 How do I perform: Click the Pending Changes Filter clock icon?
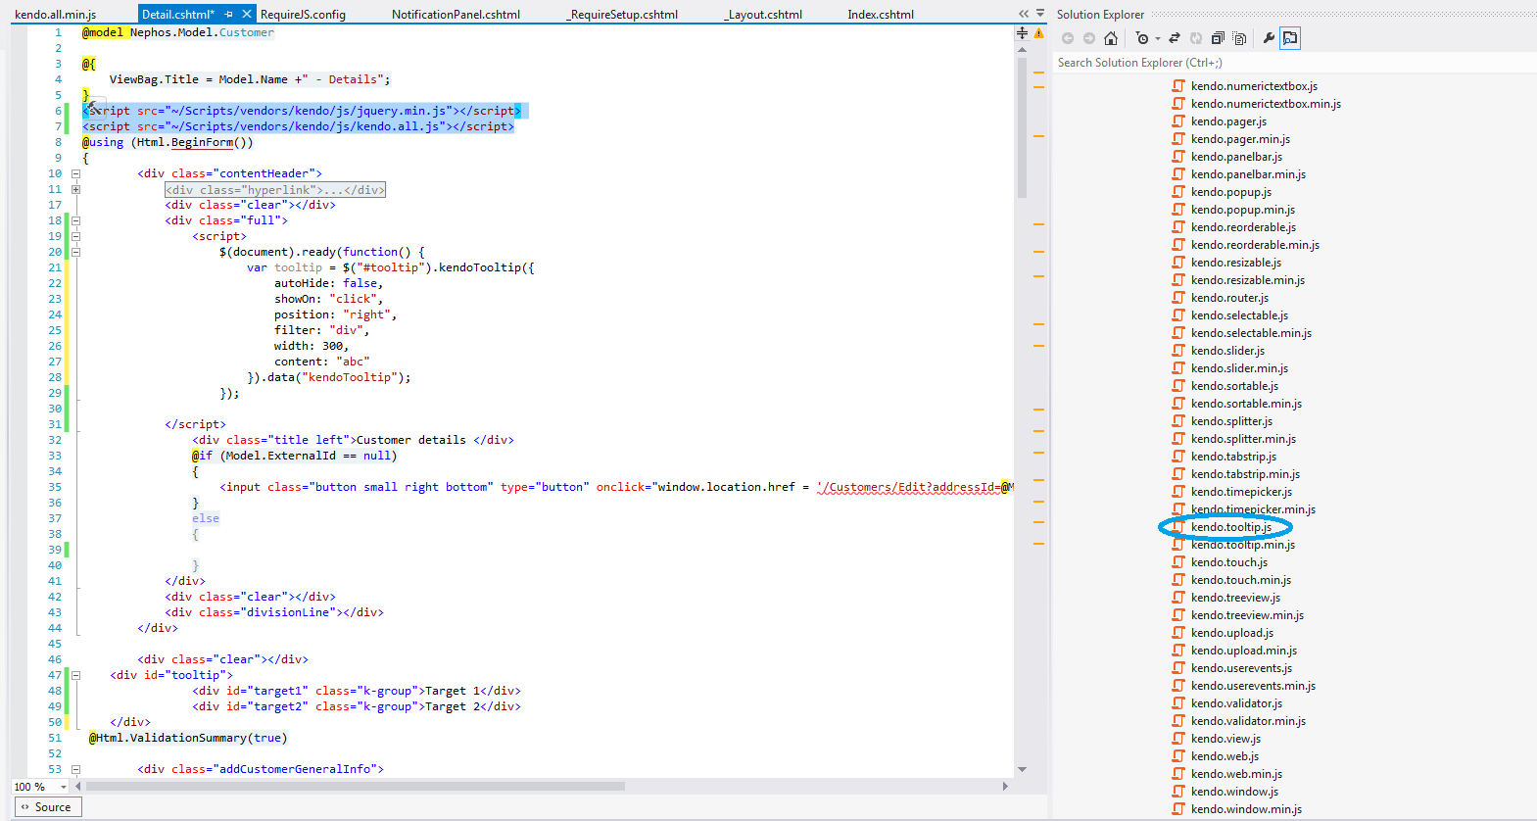tap(1142, 38)
